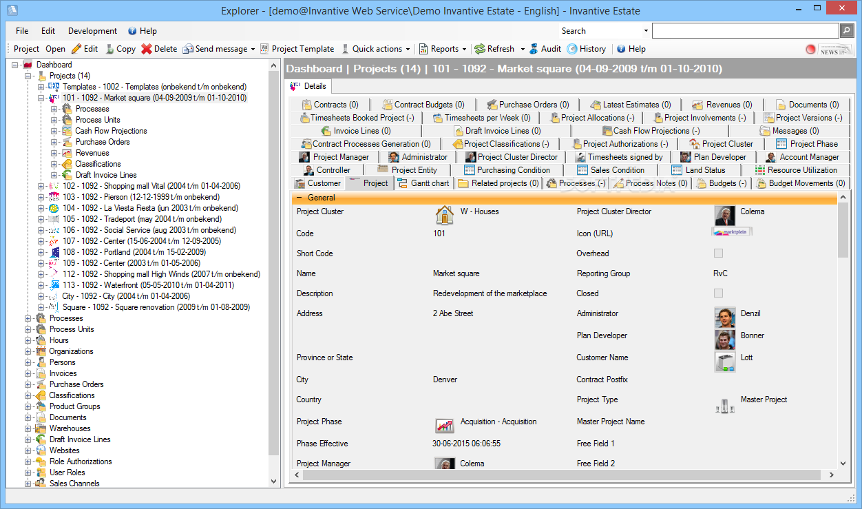Click the Bonner plan developer photo
This screenshot has height=509, width=862.
725,340
